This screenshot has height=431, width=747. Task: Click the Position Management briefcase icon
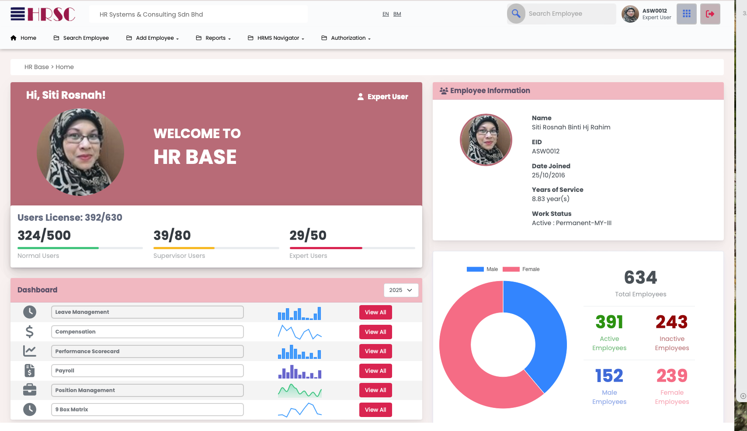coord(30,390)
